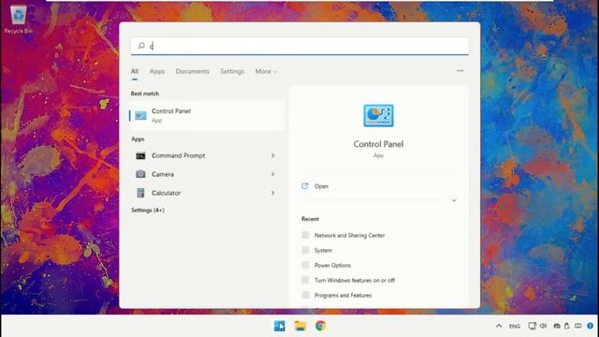The height and width of the screenshot is (337, 599).
Task: Click the large Control Panel preview icon
Action: [x=378, y=115]
